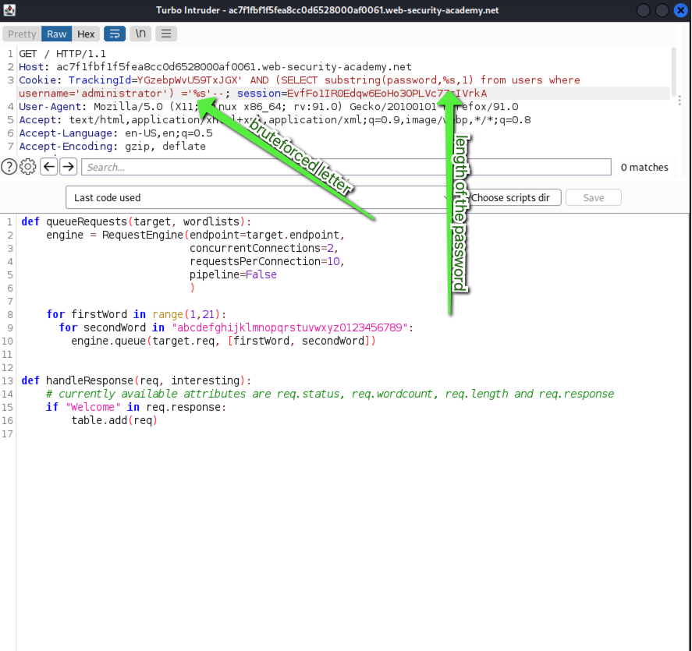
Task: Toggle the word wrap icon
Action: [x=115, y=34]
